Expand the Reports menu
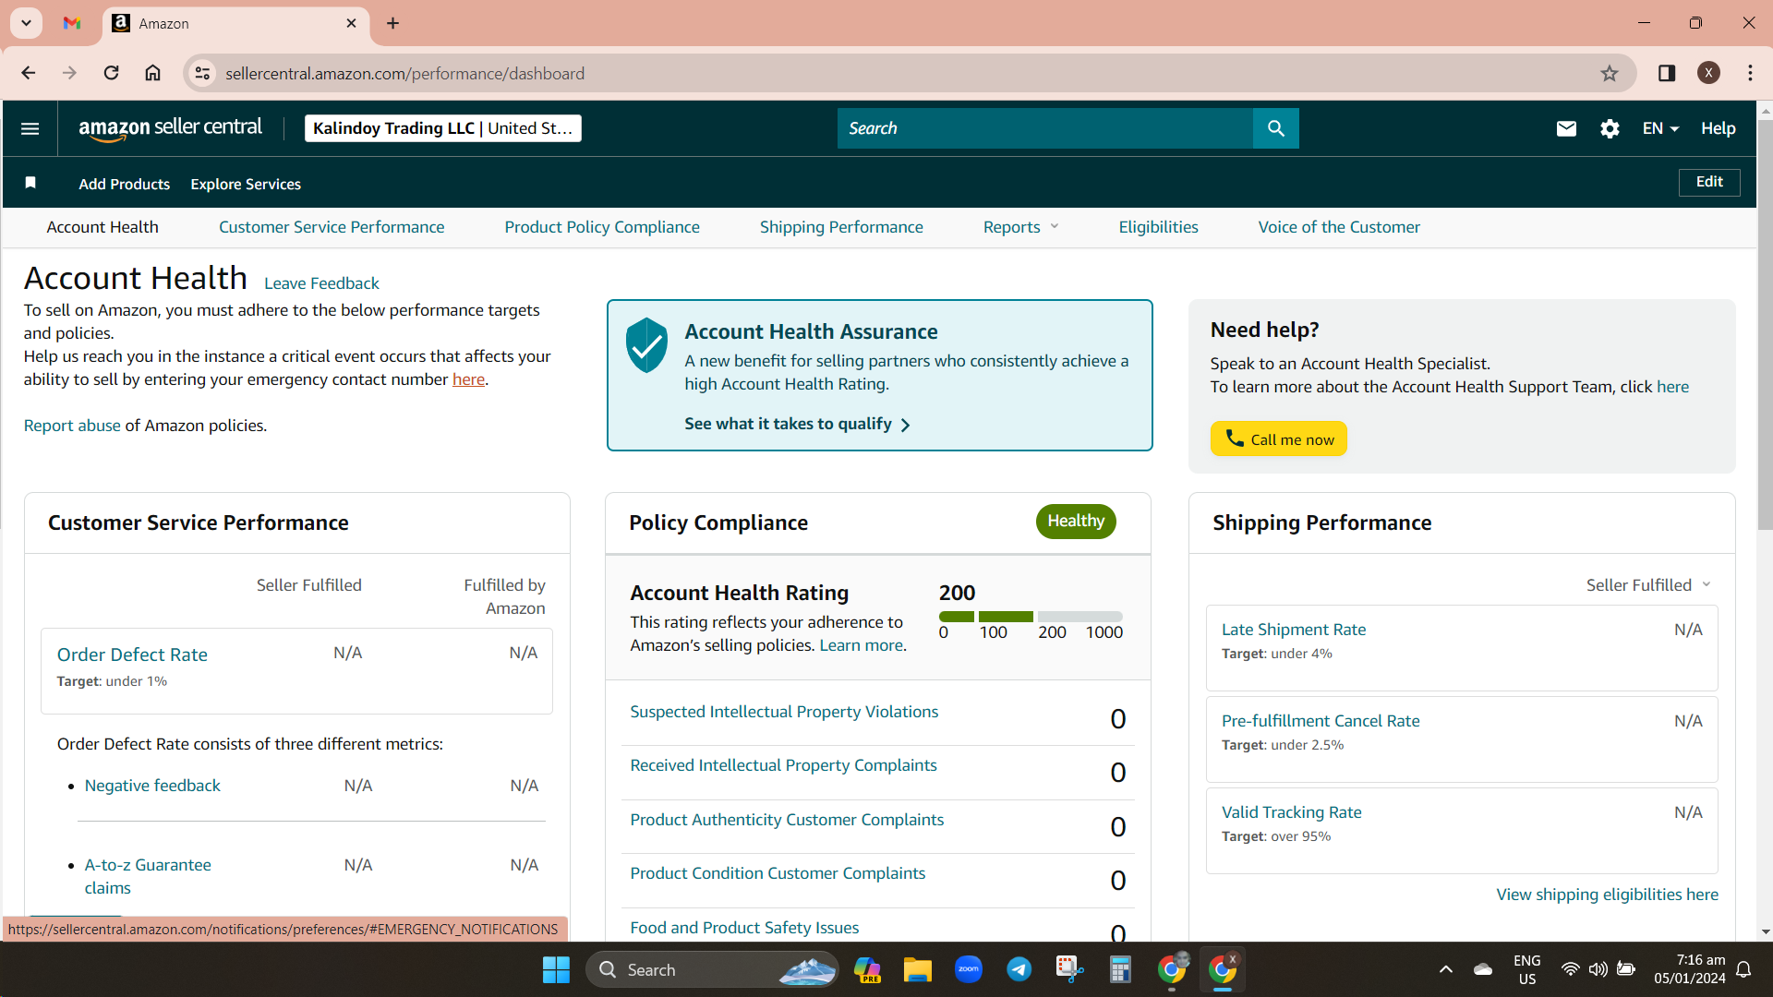This screenshot has width=1773, height=997. click(1020, 227)
